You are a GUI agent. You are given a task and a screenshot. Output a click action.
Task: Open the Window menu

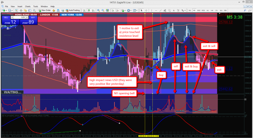point(44,6)
